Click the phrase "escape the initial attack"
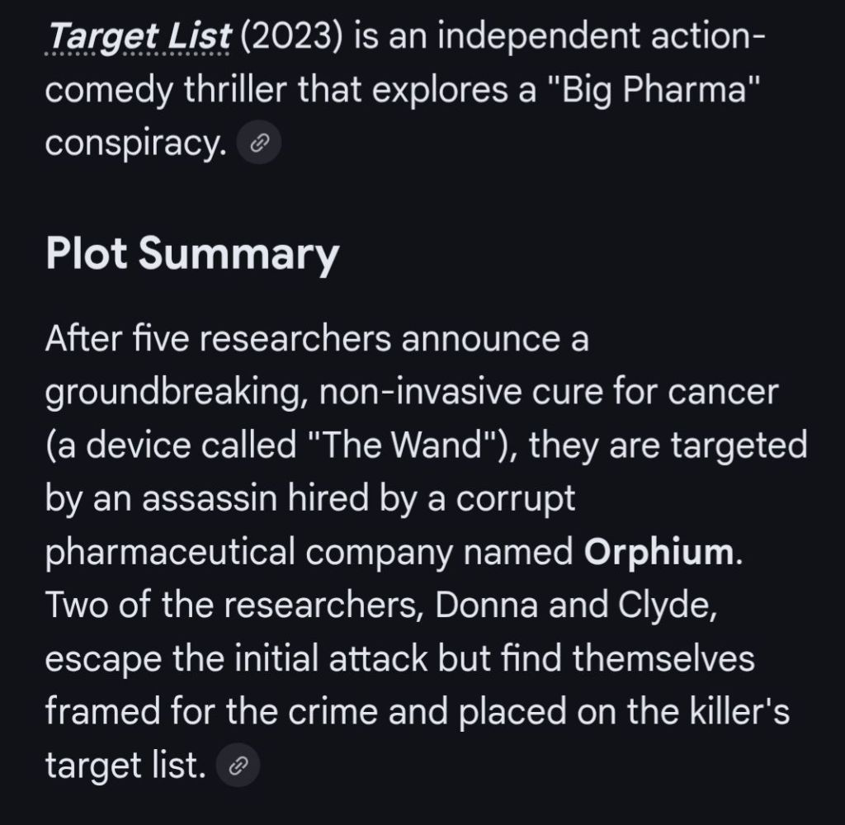The image size is (845, 825). (238, 659)
